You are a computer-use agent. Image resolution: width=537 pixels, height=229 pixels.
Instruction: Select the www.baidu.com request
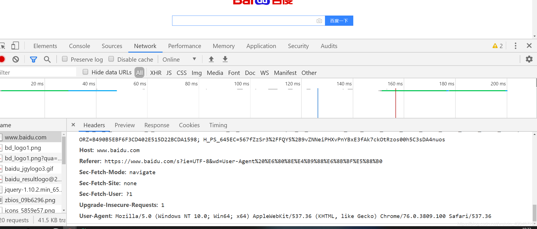pyautogui.click(x=31, y=137)
